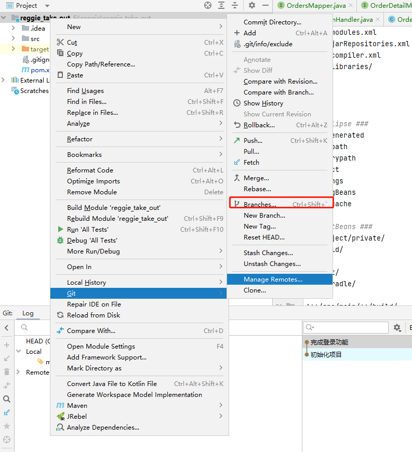The width and height of the screenshot is (412, 452).
Task: Collapse the reggie_take_out root node
Action: tap(4, 18)
